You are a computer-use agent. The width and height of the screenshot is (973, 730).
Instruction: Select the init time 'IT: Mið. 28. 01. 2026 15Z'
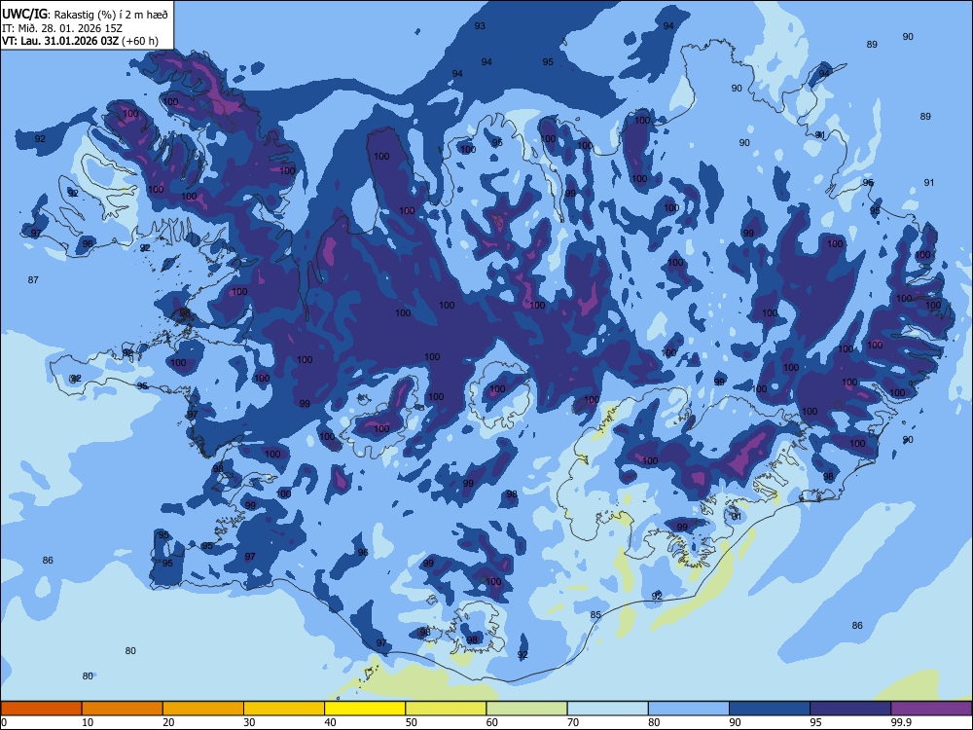[x=62, y=28]
